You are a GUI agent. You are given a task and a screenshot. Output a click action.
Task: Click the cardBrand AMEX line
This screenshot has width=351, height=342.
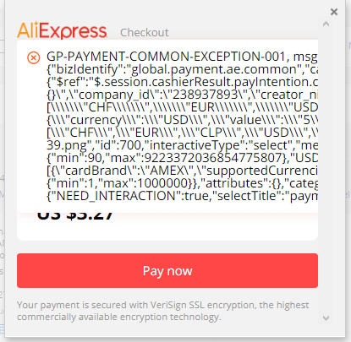(x=182, y=171)
